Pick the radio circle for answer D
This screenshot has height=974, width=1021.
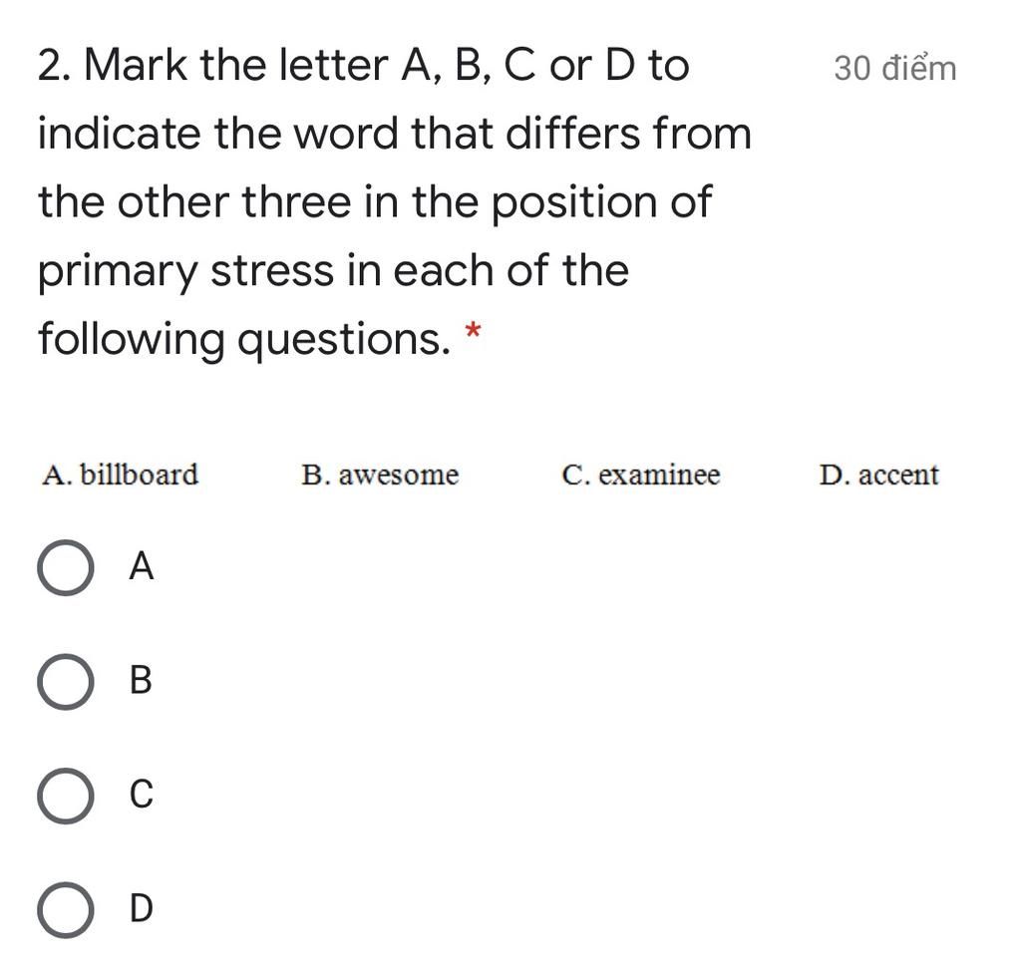coord(65,909)
